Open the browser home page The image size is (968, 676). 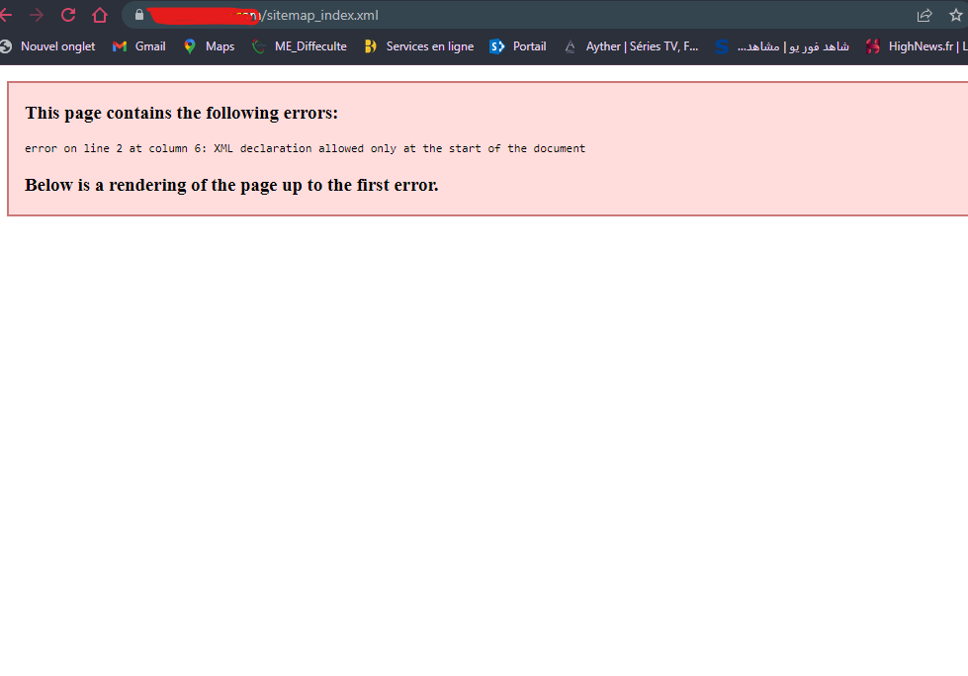[100, 15]
